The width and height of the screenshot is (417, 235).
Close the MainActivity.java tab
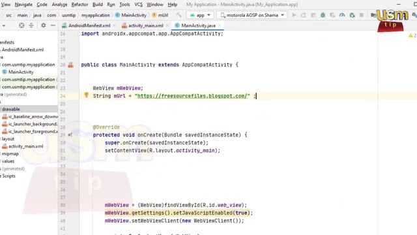click(x=220, y=25)
